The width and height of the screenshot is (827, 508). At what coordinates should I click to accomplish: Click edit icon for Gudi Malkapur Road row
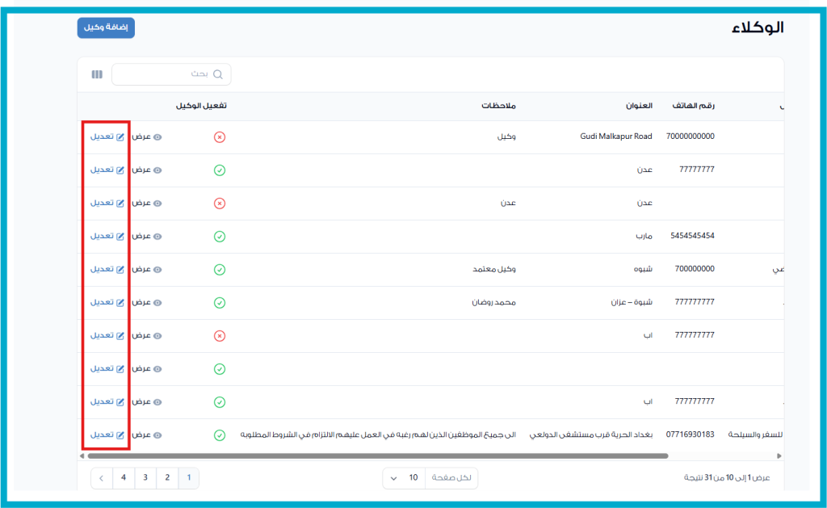pyautogui.click(x=120, y=137)
